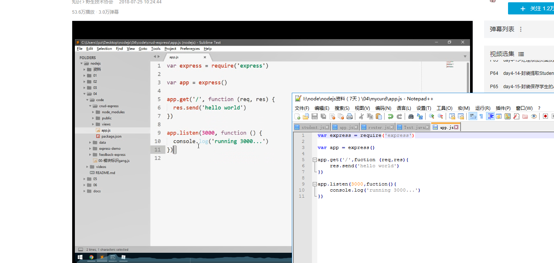The height and width of the screenshot is (263, 554).
Task: Click the Sublime Text panel switcher status icon
Action: tap(81, 250)
